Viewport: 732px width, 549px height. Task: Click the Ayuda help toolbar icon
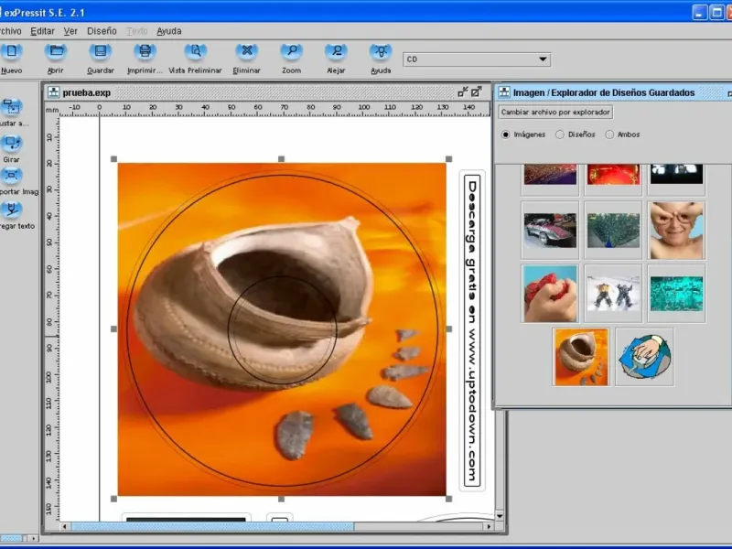click(x=381, y=52)
